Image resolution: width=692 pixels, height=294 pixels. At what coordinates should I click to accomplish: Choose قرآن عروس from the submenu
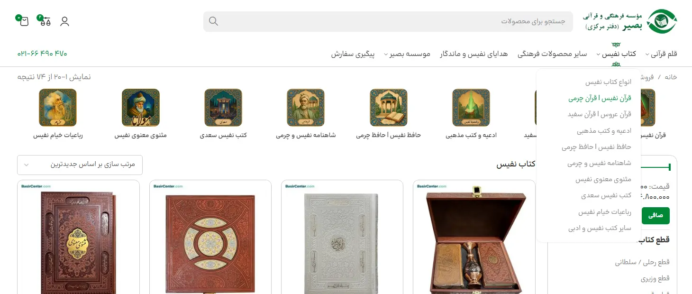[x=600, y=114]
